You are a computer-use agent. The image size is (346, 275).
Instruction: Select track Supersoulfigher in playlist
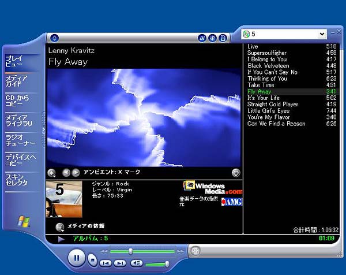tap(292, 53)
